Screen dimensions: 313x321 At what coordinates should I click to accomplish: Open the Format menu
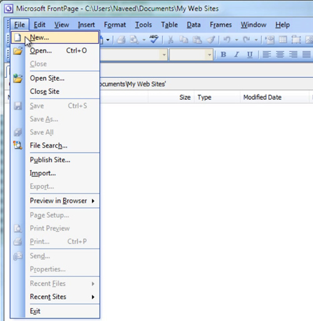(115, 25)
